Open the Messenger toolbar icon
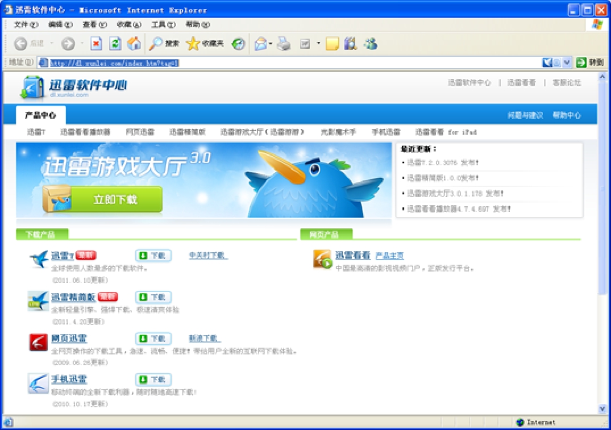 [371, 44]
